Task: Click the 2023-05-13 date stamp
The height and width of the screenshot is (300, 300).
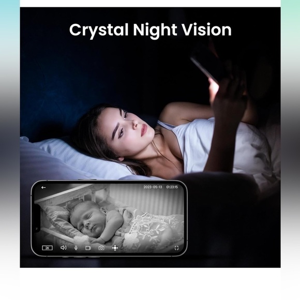Action: tap(153, 187)
